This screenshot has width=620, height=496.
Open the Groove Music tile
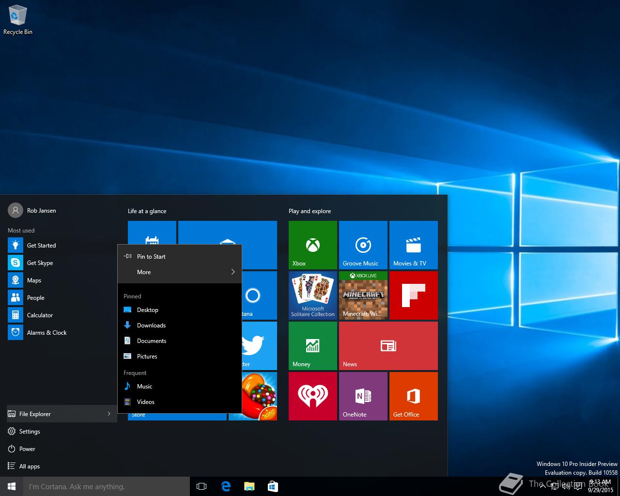(363, 245)
